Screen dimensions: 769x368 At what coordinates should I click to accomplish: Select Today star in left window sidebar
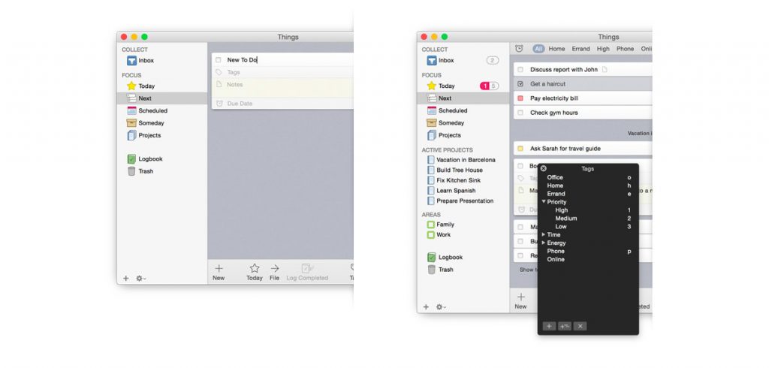(x=140, y=86)
